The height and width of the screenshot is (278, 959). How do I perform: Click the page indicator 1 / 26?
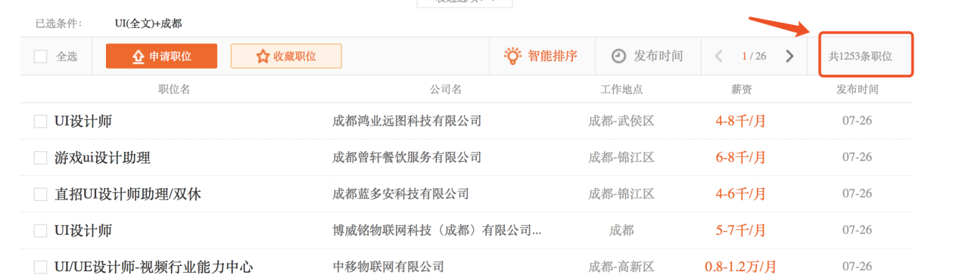(754, 56)
